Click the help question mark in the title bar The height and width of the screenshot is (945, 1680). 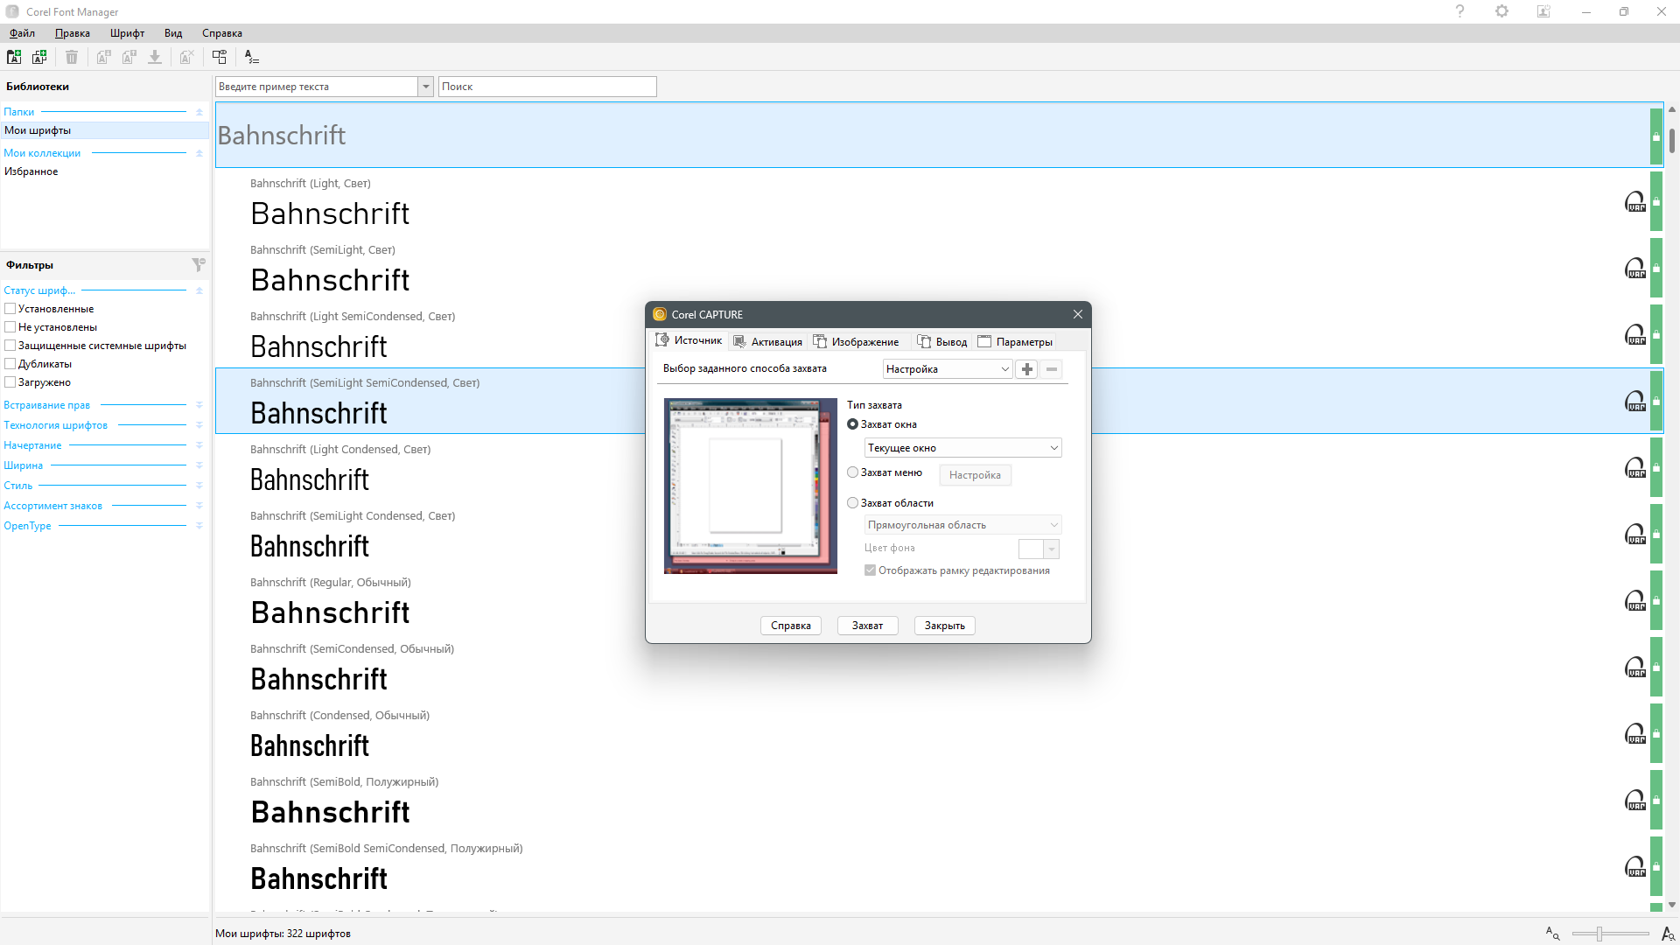tap(1459, 11)
